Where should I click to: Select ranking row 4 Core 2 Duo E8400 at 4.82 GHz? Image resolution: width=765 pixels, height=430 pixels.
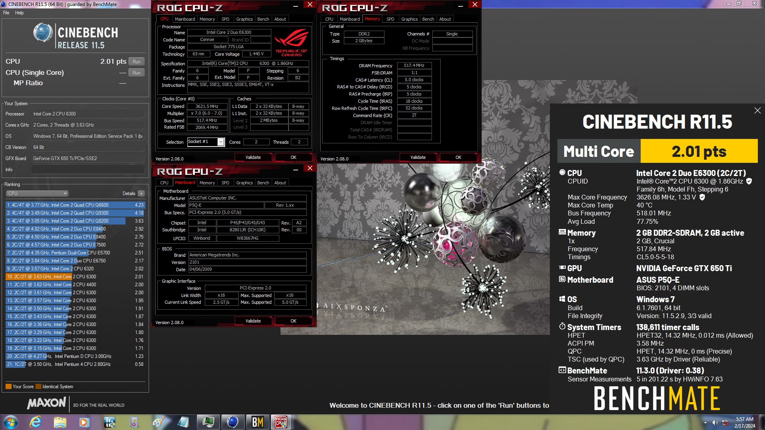pyautogui.click(x=75, y=229)
